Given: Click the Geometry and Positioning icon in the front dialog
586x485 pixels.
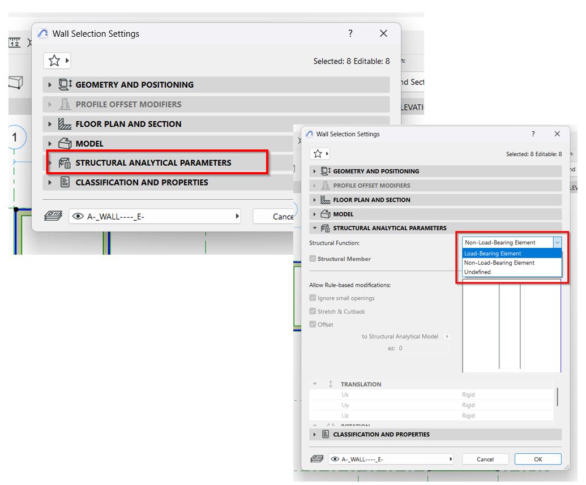Looking at the screenshot, I should click(x=326, y=171).
